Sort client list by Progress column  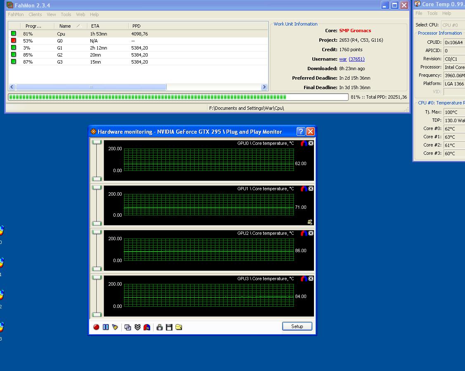pyautogui.click(x=38, y=26)
